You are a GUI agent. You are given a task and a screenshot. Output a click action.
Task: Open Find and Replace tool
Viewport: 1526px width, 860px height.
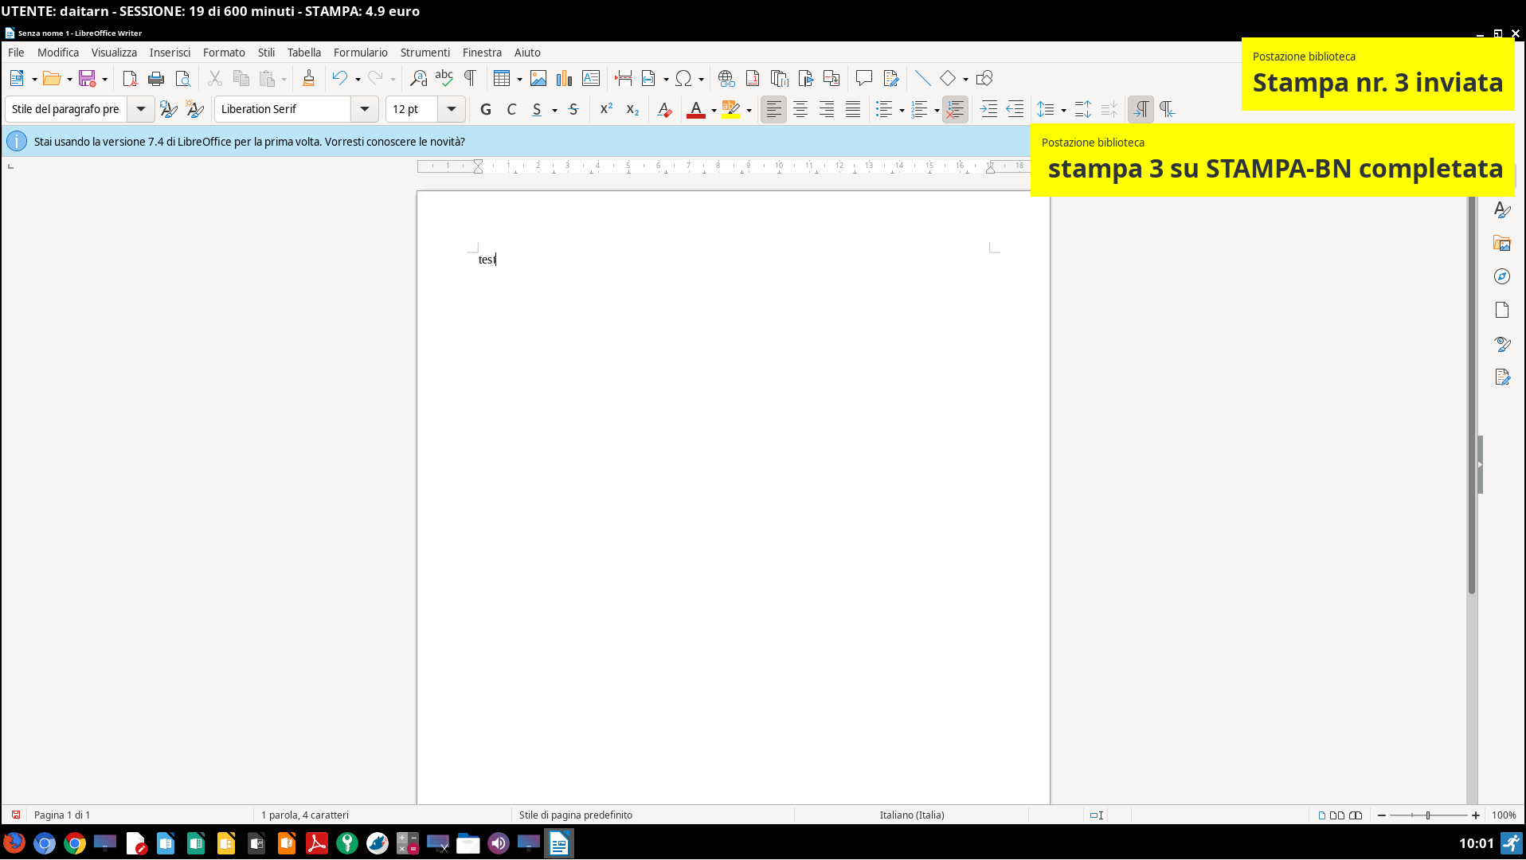418,78
